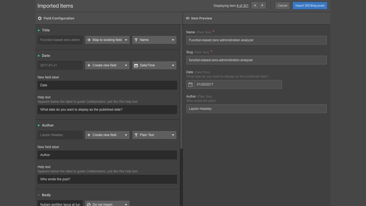Edit the 'Who wrote the post?' help text
This screenshot has height=206, width=366.
[x=107, y=179]
